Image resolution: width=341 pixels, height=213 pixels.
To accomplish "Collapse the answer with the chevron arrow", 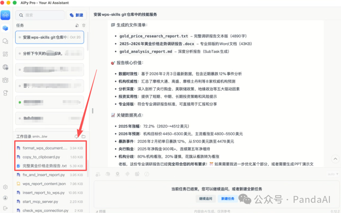I will tap(335, 159).
